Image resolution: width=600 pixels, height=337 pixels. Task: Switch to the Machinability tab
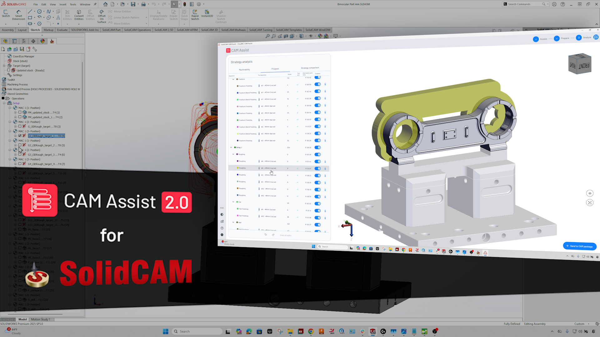click(244, 70)
